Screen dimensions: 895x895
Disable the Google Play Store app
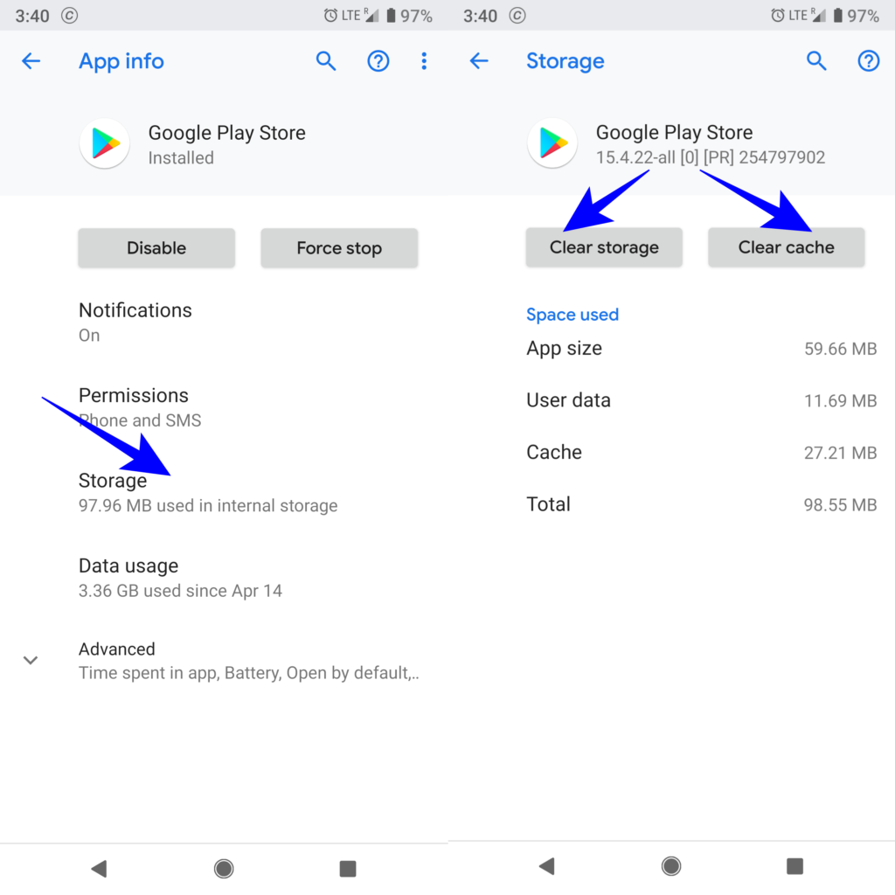(156, 247)
